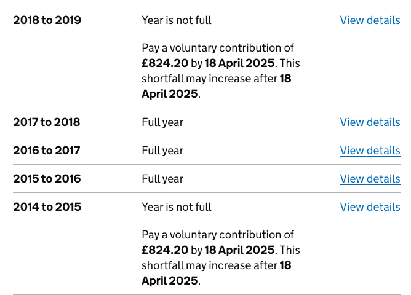
Task: Select the 2016 to 2017 year heading
Action: (47, 151)
